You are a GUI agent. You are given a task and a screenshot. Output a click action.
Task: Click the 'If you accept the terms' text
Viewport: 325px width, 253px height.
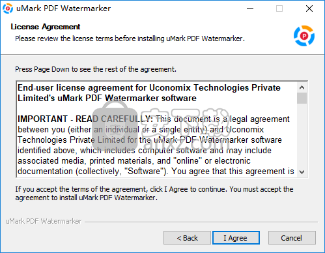point(154,194)
